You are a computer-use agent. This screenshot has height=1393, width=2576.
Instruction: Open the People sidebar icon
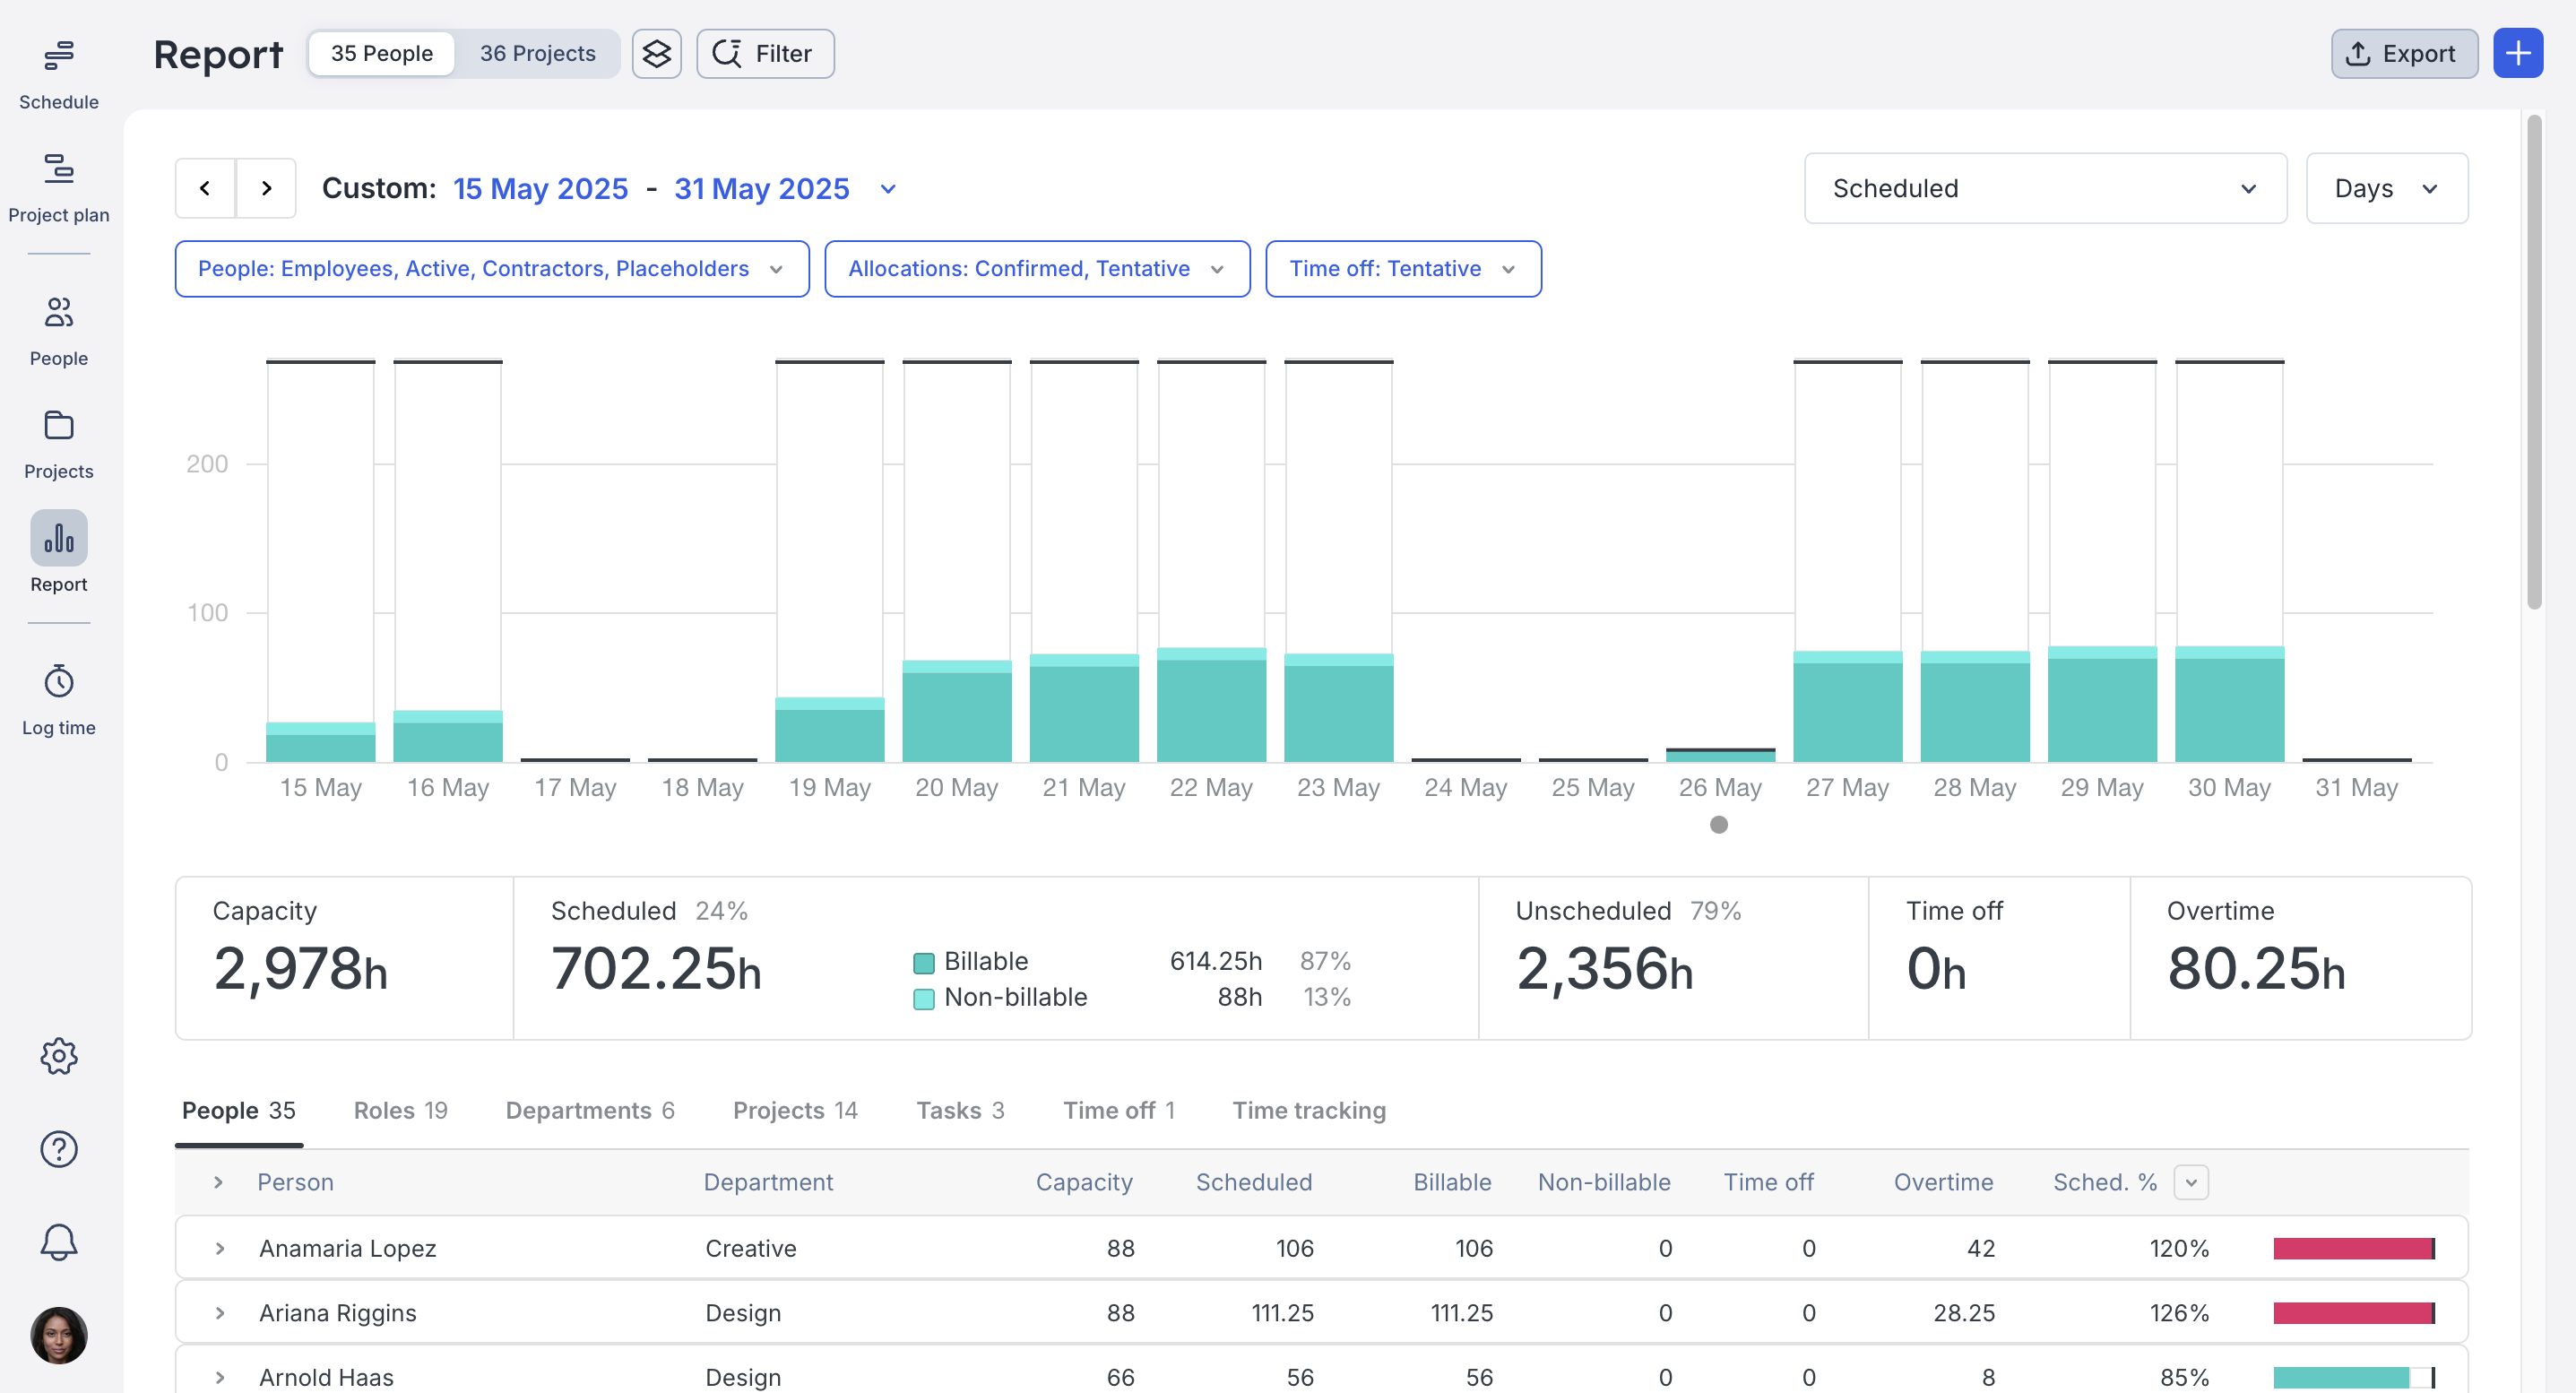point(58,313)
